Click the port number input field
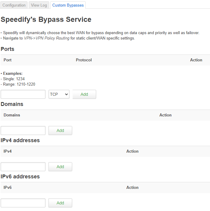210x211 pixels. click(x=23, y=94)
